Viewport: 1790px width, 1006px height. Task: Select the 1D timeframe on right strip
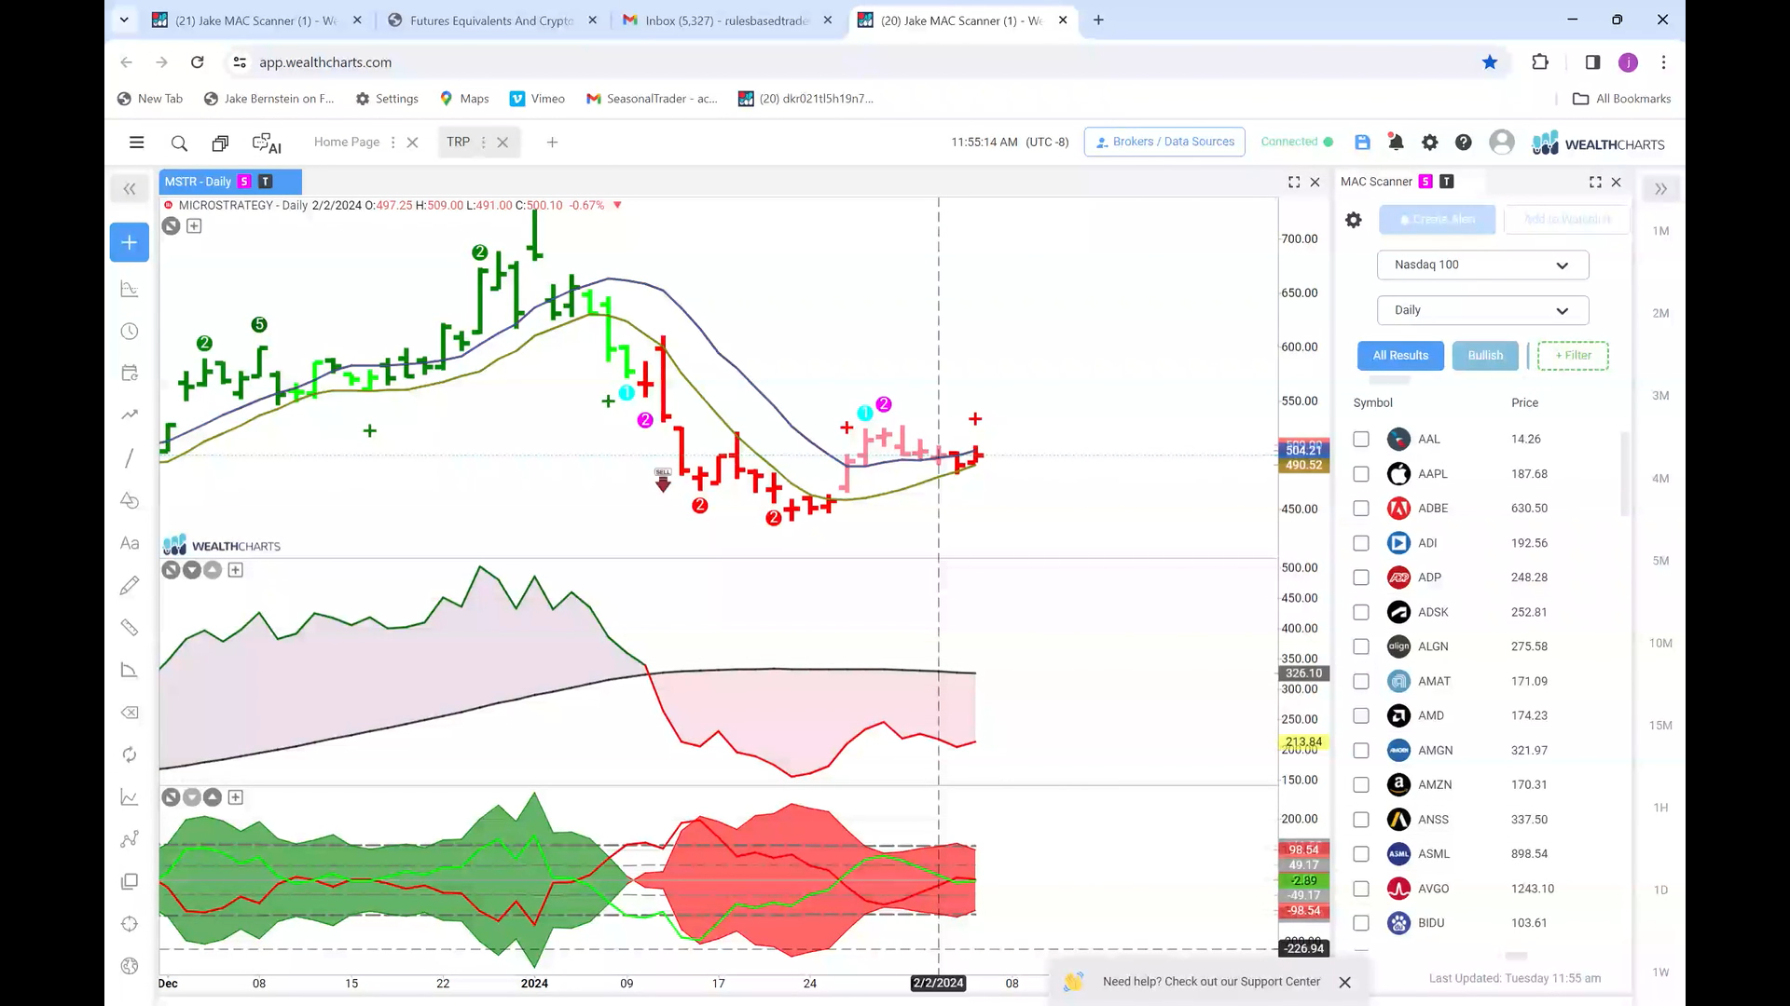coord(1660,890)
